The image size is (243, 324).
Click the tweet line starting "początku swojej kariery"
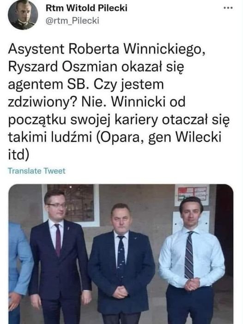pos(119,120)
